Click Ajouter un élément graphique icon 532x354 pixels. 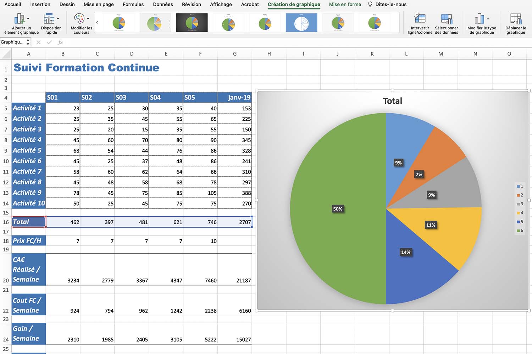click(19, 19)
